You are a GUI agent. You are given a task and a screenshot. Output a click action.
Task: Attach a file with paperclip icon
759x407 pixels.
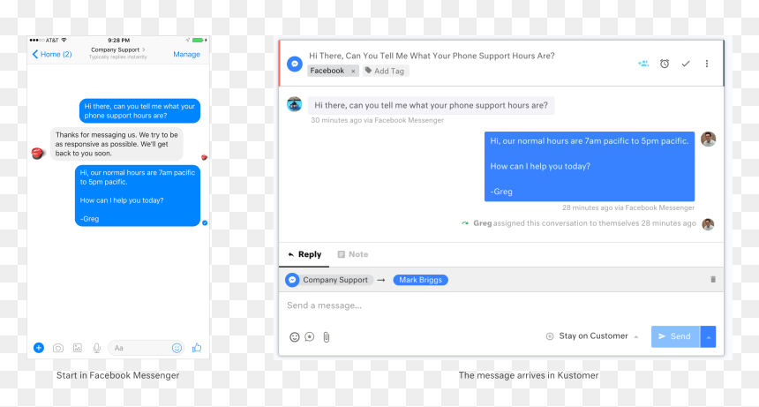click(x=327, y=337)
